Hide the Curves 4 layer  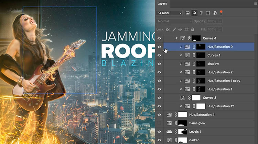[159, 38]
